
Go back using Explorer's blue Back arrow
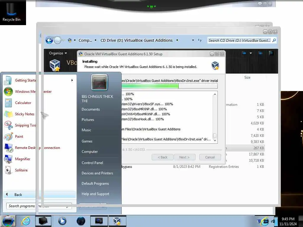pos(49,40)
